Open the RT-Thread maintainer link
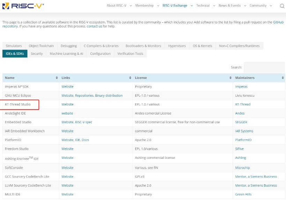 [x=243, y=104]
